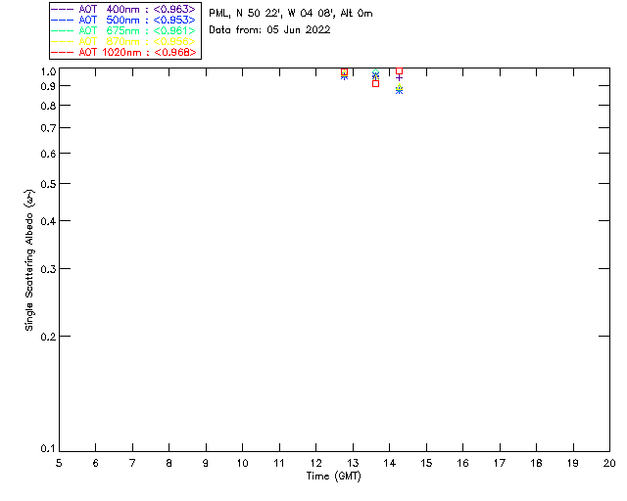
Task: Click the Single Scattering Albedo axis title
Action: point(29,260)
